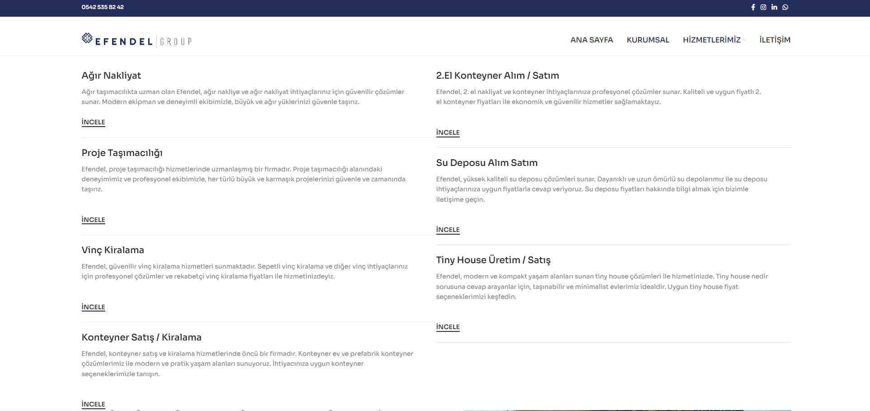
Task: Select the Vinç Kiralama heading
Action: pos(113,250)
